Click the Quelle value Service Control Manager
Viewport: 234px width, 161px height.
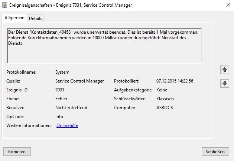click(x=79, y=81)
